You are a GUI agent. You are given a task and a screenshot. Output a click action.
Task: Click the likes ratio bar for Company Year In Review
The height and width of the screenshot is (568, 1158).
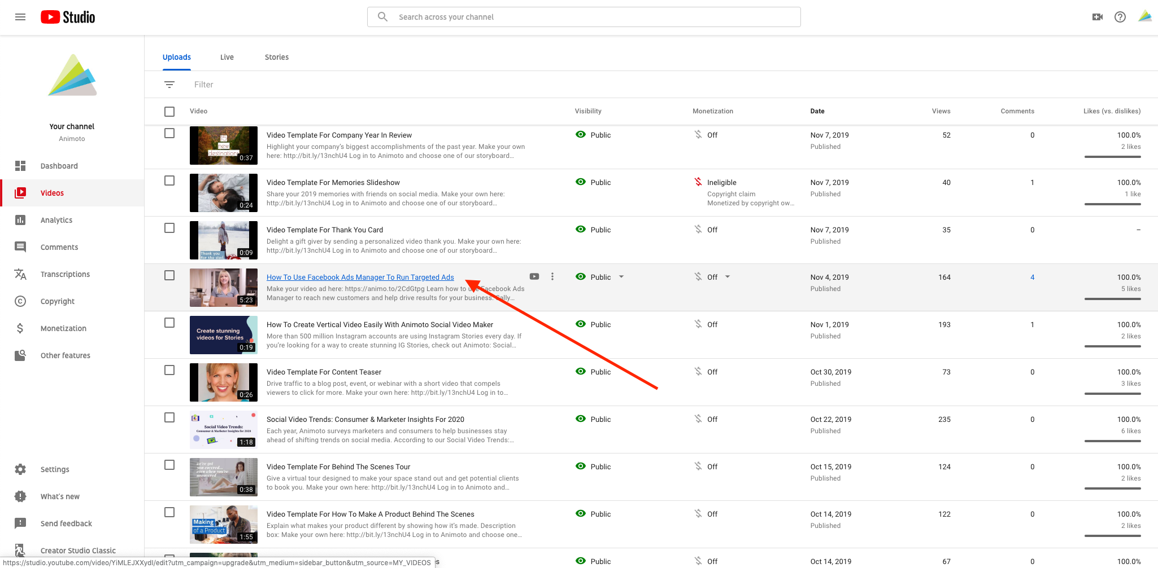click(1112, 156)
